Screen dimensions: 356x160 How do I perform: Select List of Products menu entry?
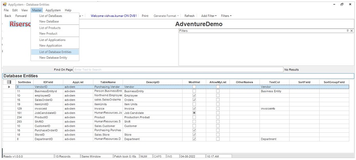55,28
